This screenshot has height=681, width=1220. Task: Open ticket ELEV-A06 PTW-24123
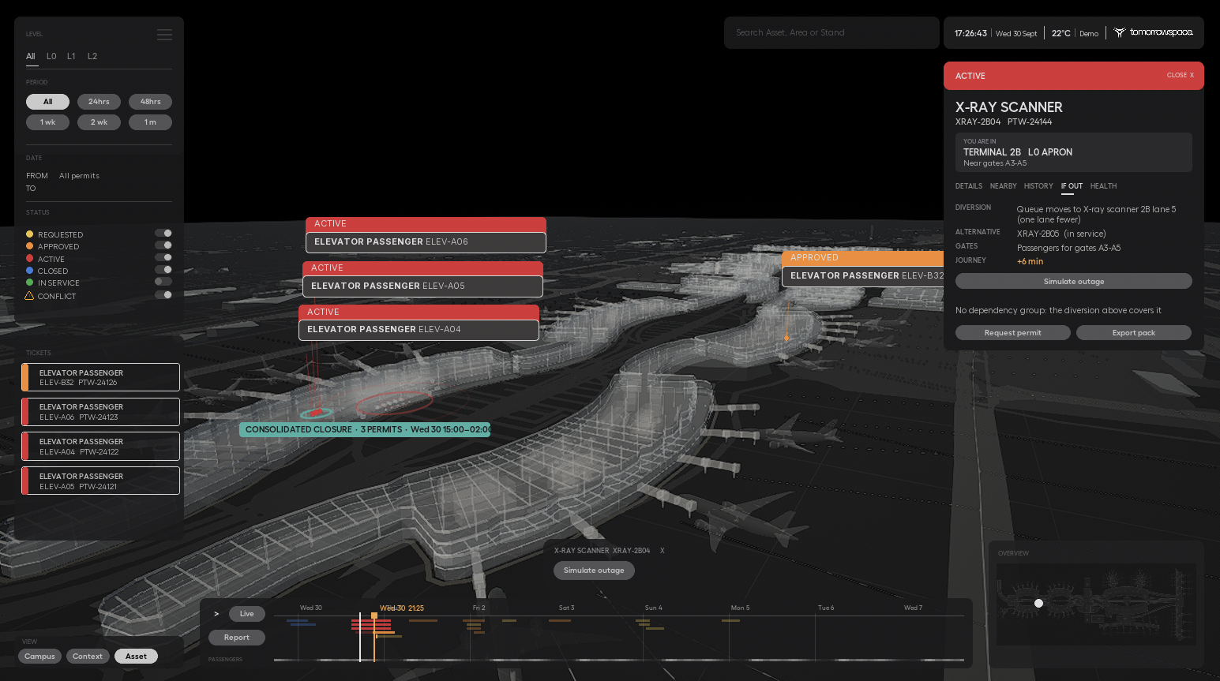[x=100, y=412]
